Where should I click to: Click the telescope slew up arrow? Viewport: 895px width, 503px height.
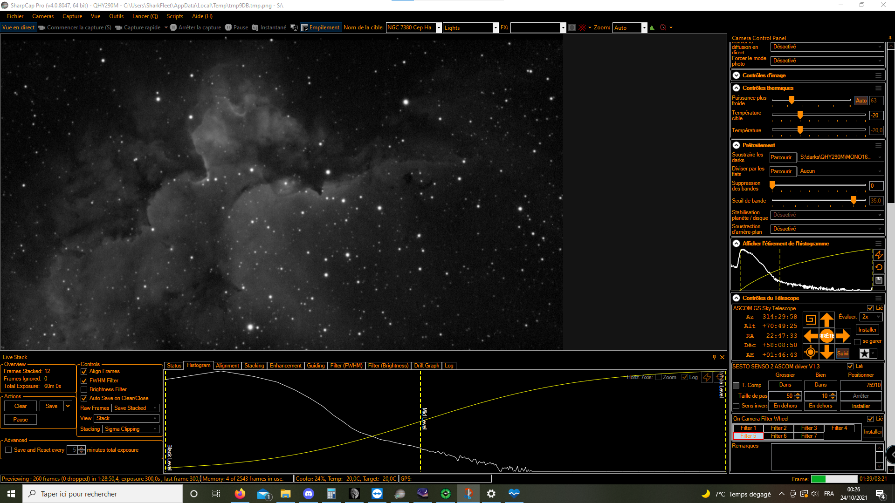(x=826, y=319)
